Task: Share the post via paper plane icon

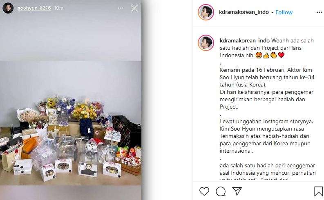Action: (x=237, y=191)
